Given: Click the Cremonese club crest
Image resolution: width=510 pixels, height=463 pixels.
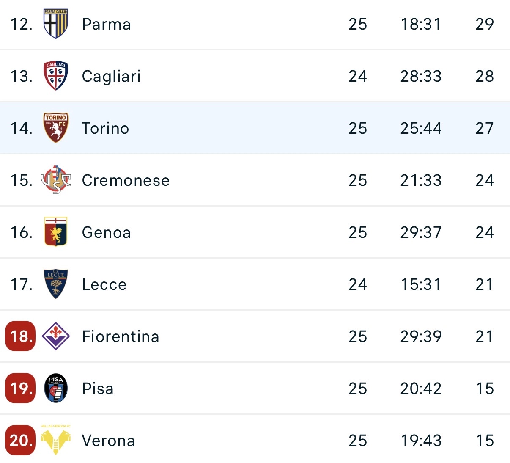Looking at the screenshot, I should pyautogui.click(x=56, y=180).
